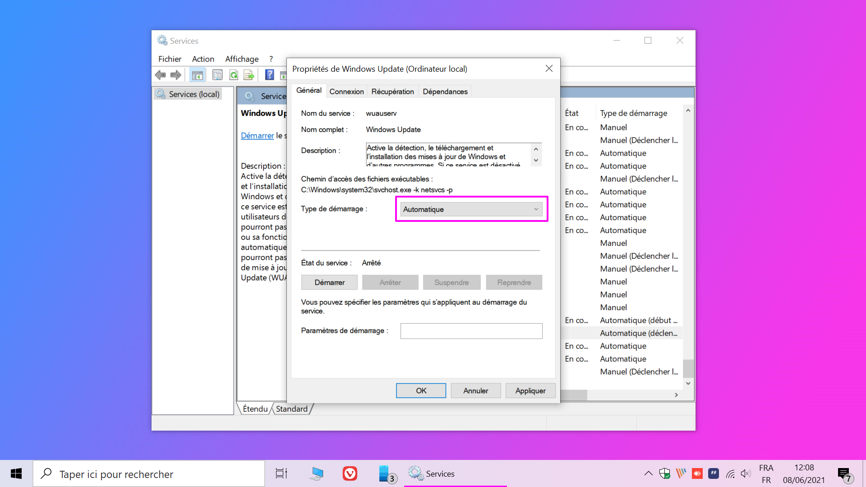The image size is (866, 487).
Task: Switch the FRA FR input language indicator
Action: click(766, 473)
